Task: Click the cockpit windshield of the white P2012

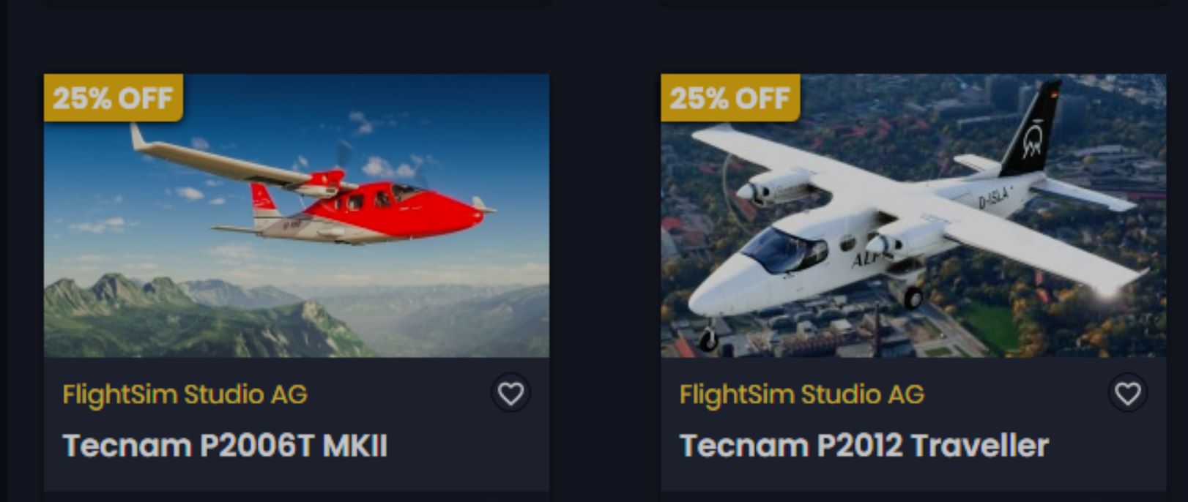Action: [782, 249]
